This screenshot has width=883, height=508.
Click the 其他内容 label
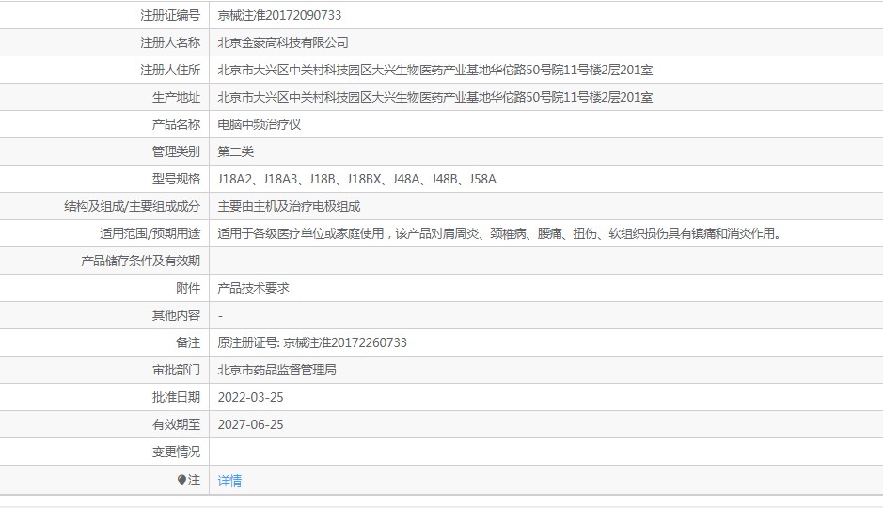tap(176, 315)
